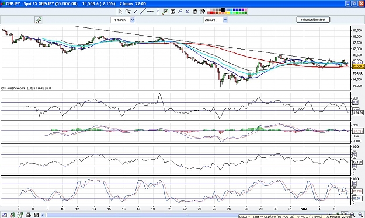365x218 pixels.
Task: Click the IT-Finance.com data indicative text
Action: (26, 88)
